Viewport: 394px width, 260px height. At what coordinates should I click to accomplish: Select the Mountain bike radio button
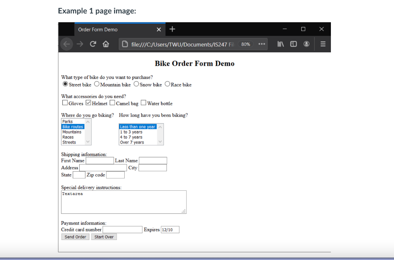tap(97, 83)
